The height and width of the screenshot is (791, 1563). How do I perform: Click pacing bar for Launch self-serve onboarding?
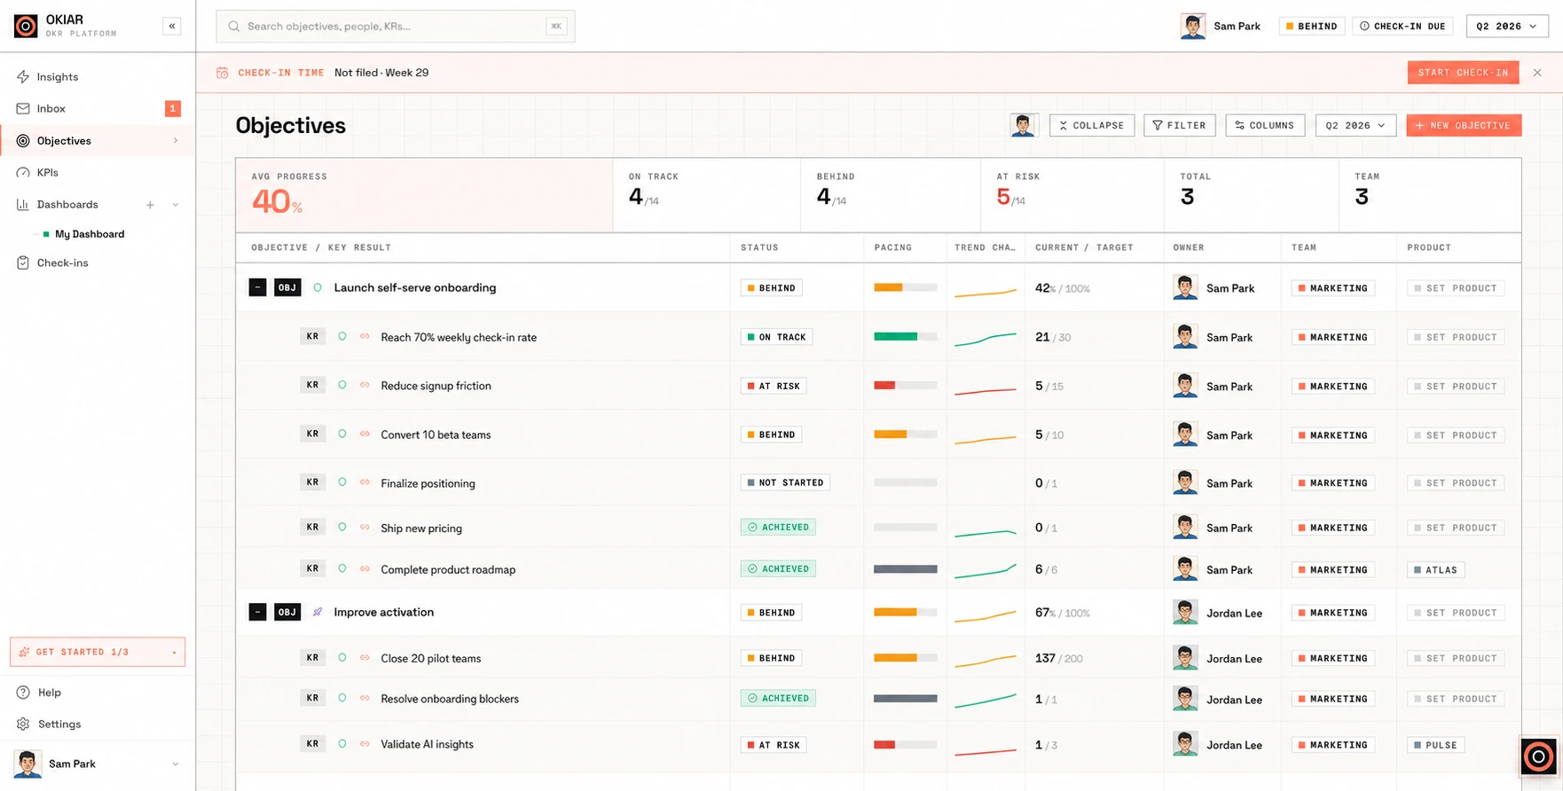coord(905,287)
